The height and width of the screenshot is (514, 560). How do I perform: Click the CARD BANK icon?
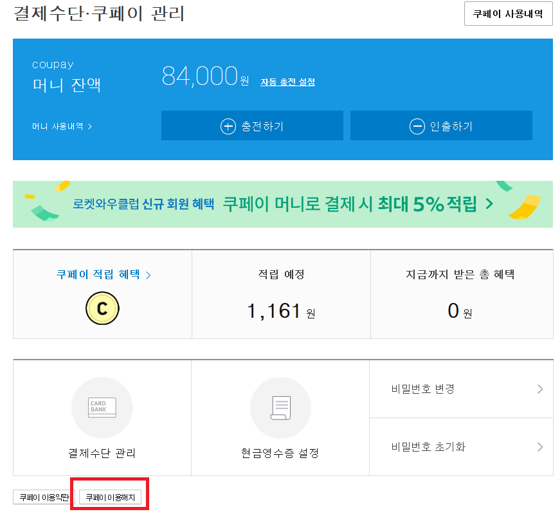pyautogui.click(x=102, y=407)
